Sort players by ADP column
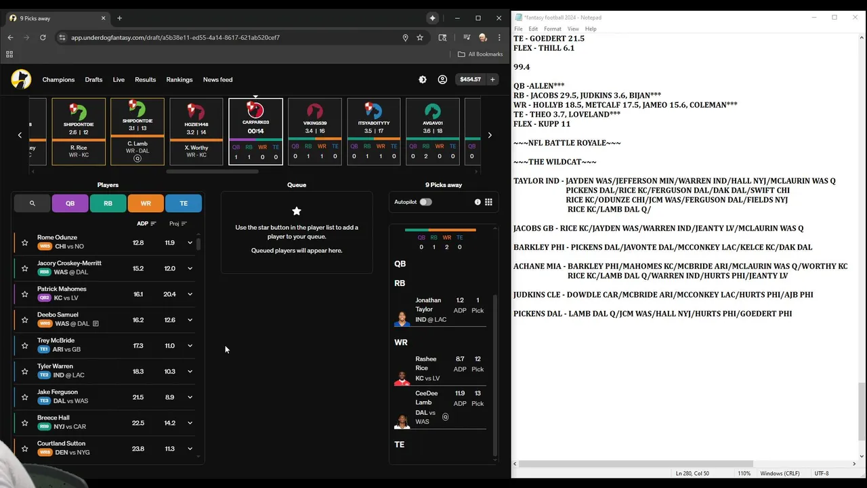The image size is (867, 488). click(146, 224)
